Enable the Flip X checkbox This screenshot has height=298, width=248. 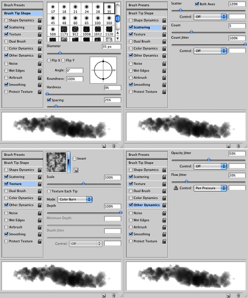[49, 60]
